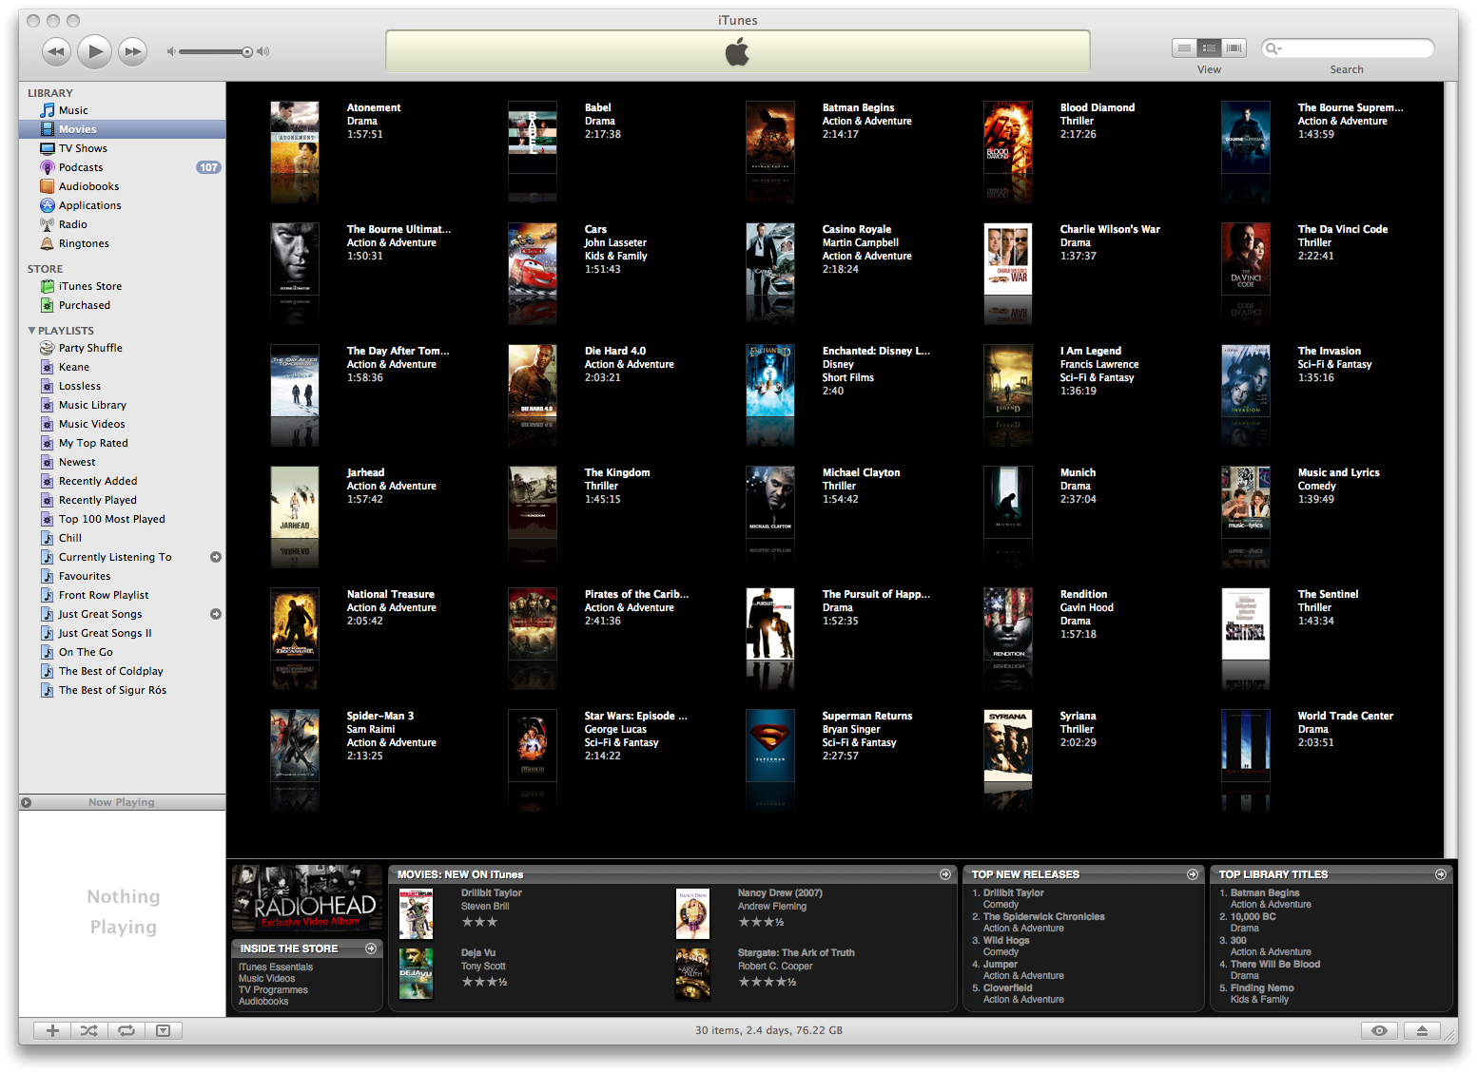
Task: Open Radiohead Exclusive Video Album banner
Action: coord(307,898)
